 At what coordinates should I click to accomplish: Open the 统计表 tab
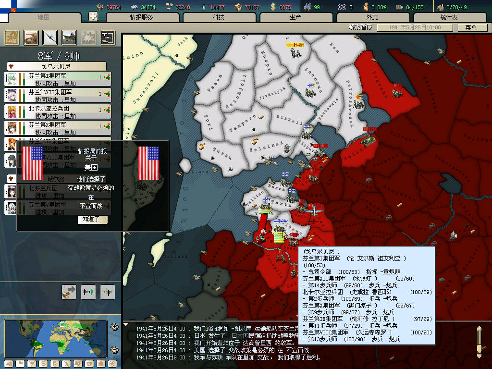point(449,17)
